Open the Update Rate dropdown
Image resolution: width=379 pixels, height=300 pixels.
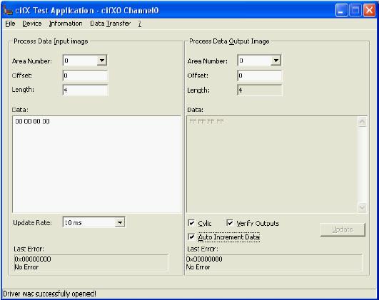tap(120, 222)
